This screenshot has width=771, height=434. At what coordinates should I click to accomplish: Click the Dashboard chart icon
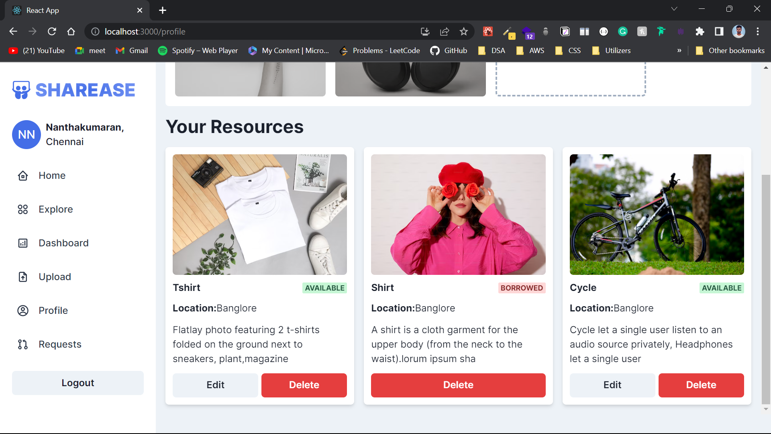point(23,243)
